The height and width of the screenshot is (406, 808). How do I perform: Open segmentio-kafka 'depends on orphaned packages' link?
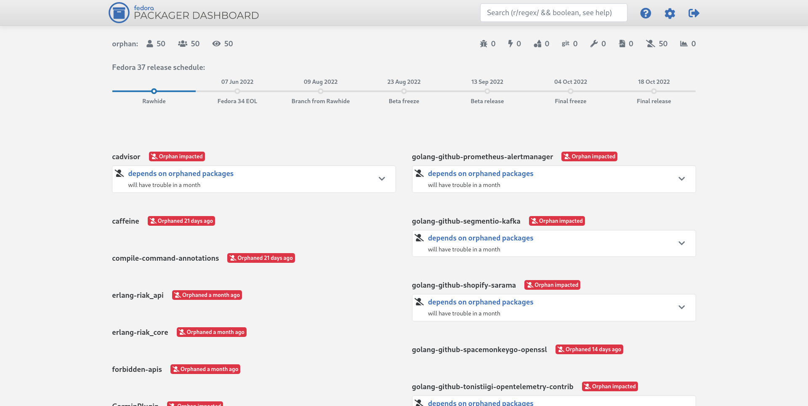[481, 238]
